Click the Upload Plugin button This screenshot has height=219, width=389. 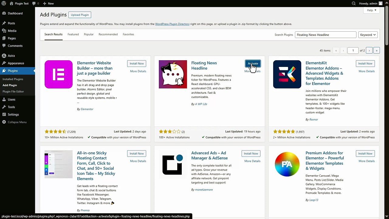(x=80, y=15)
